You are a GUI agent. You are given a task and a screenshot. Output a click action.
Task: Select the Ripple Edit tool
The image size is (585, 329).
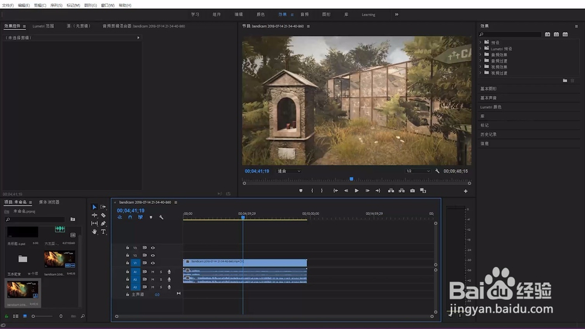pyautogui.click(x=94, y=215)
